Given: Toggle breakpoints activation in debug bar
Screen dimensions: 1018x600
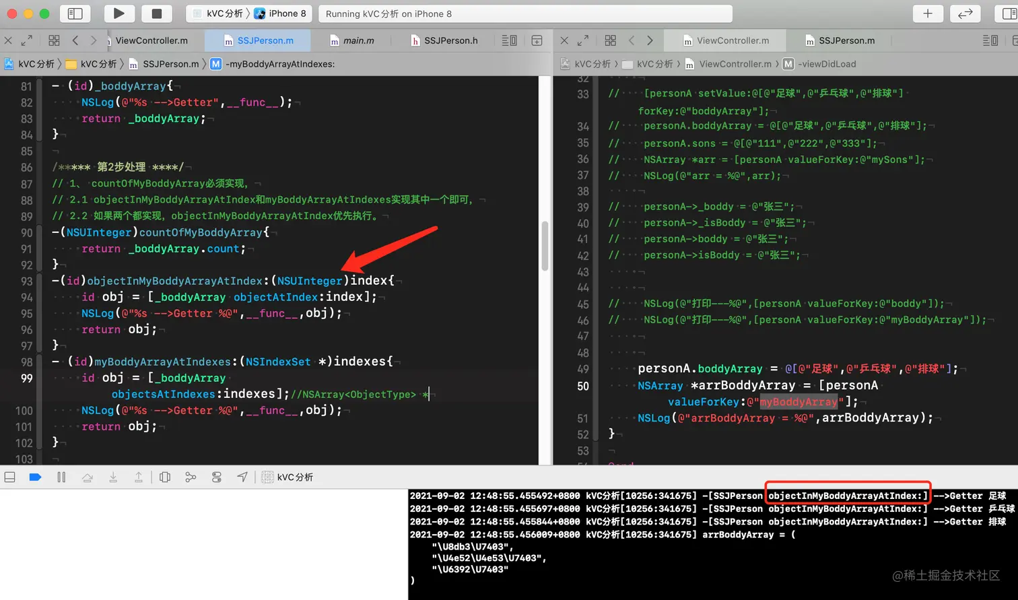Looking at the screenshot, I should [35, 477].
